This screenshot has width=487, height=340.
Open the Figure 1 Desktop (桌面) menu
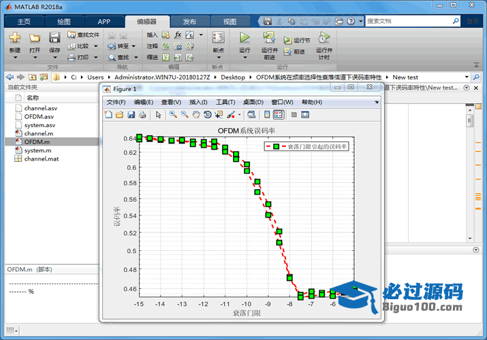point(253,102)
